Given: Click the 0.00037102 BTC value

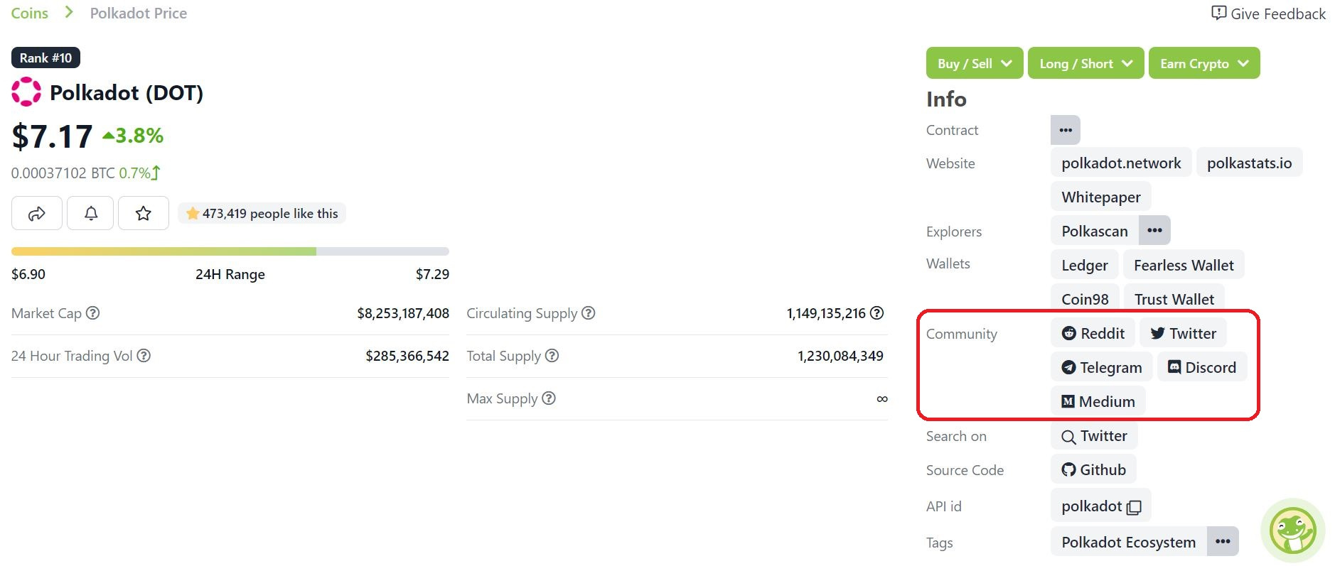Looking at the screenshot, I should 63,173.
